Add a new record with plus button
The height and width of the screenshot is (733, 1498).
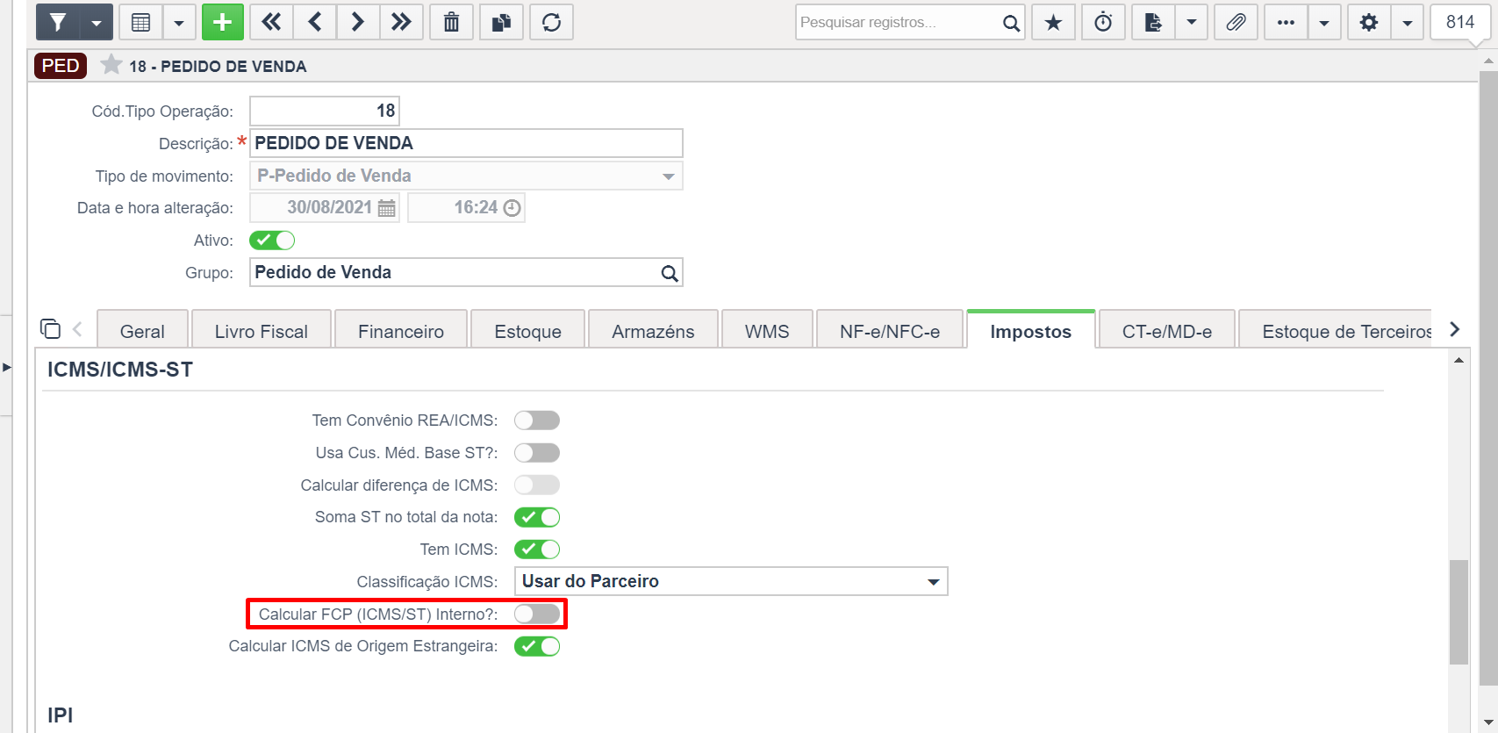pyautogui.click(x=223, y=22)
